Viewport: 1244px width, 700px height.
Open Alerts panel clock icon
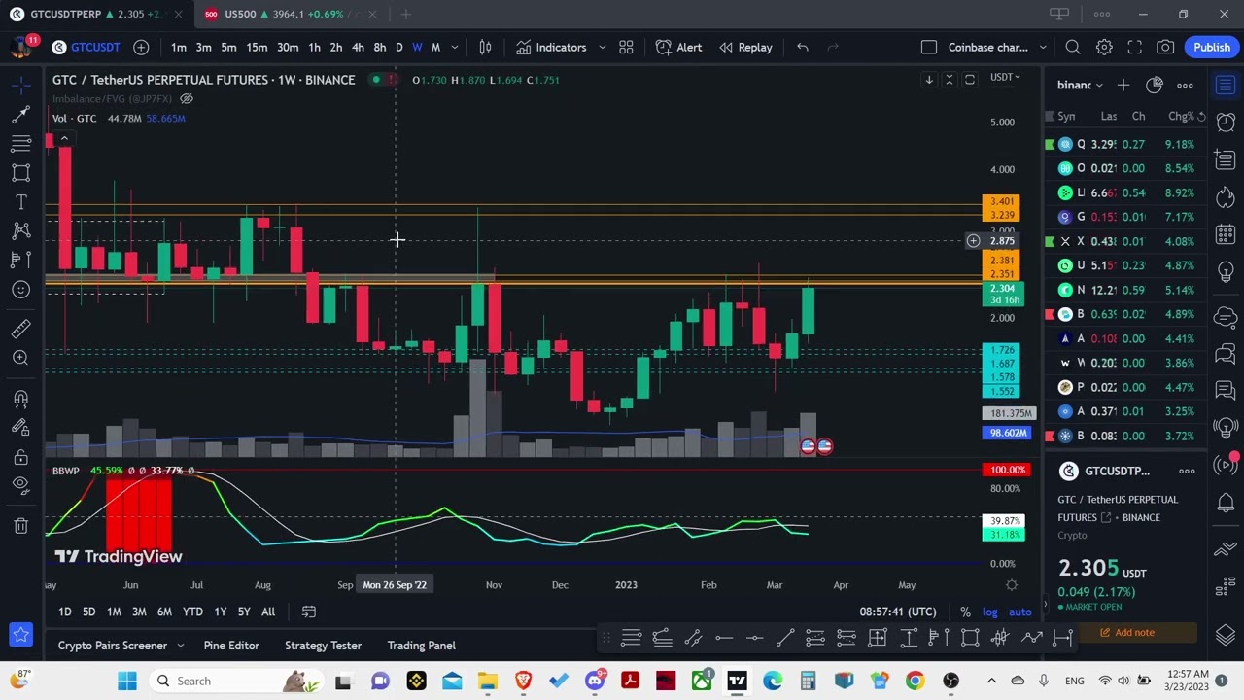coord(1226,122)
